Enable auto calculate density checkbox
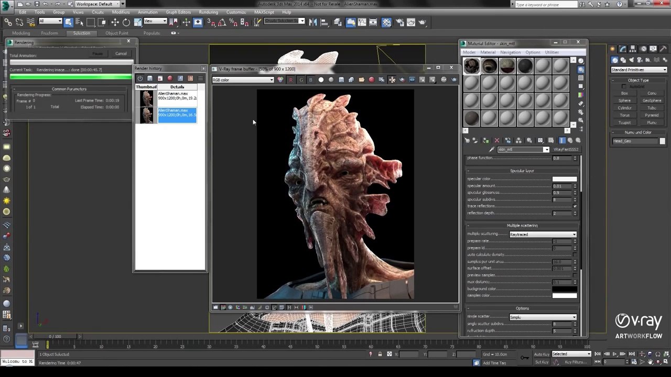 tap(575, 254)
